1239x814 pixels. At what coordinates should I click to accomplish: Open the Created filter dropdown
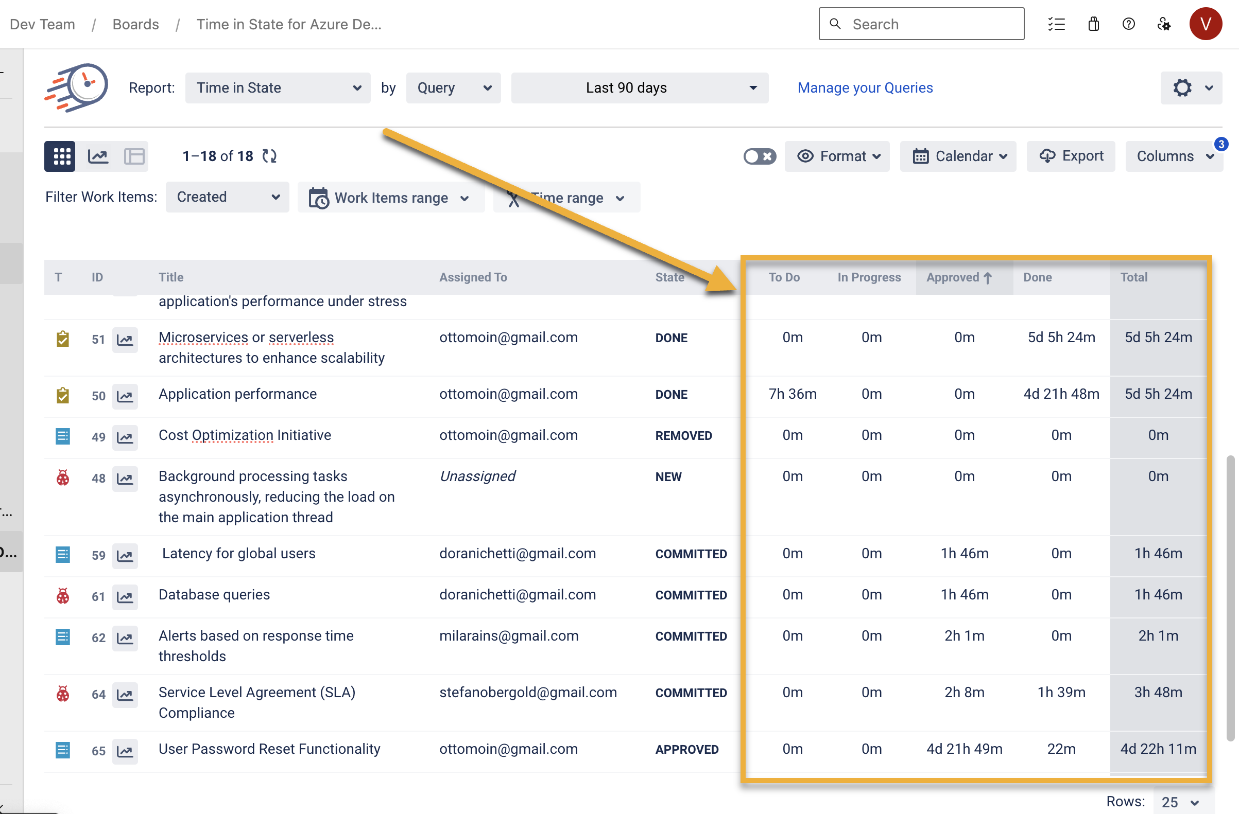(x=227, y=197)
